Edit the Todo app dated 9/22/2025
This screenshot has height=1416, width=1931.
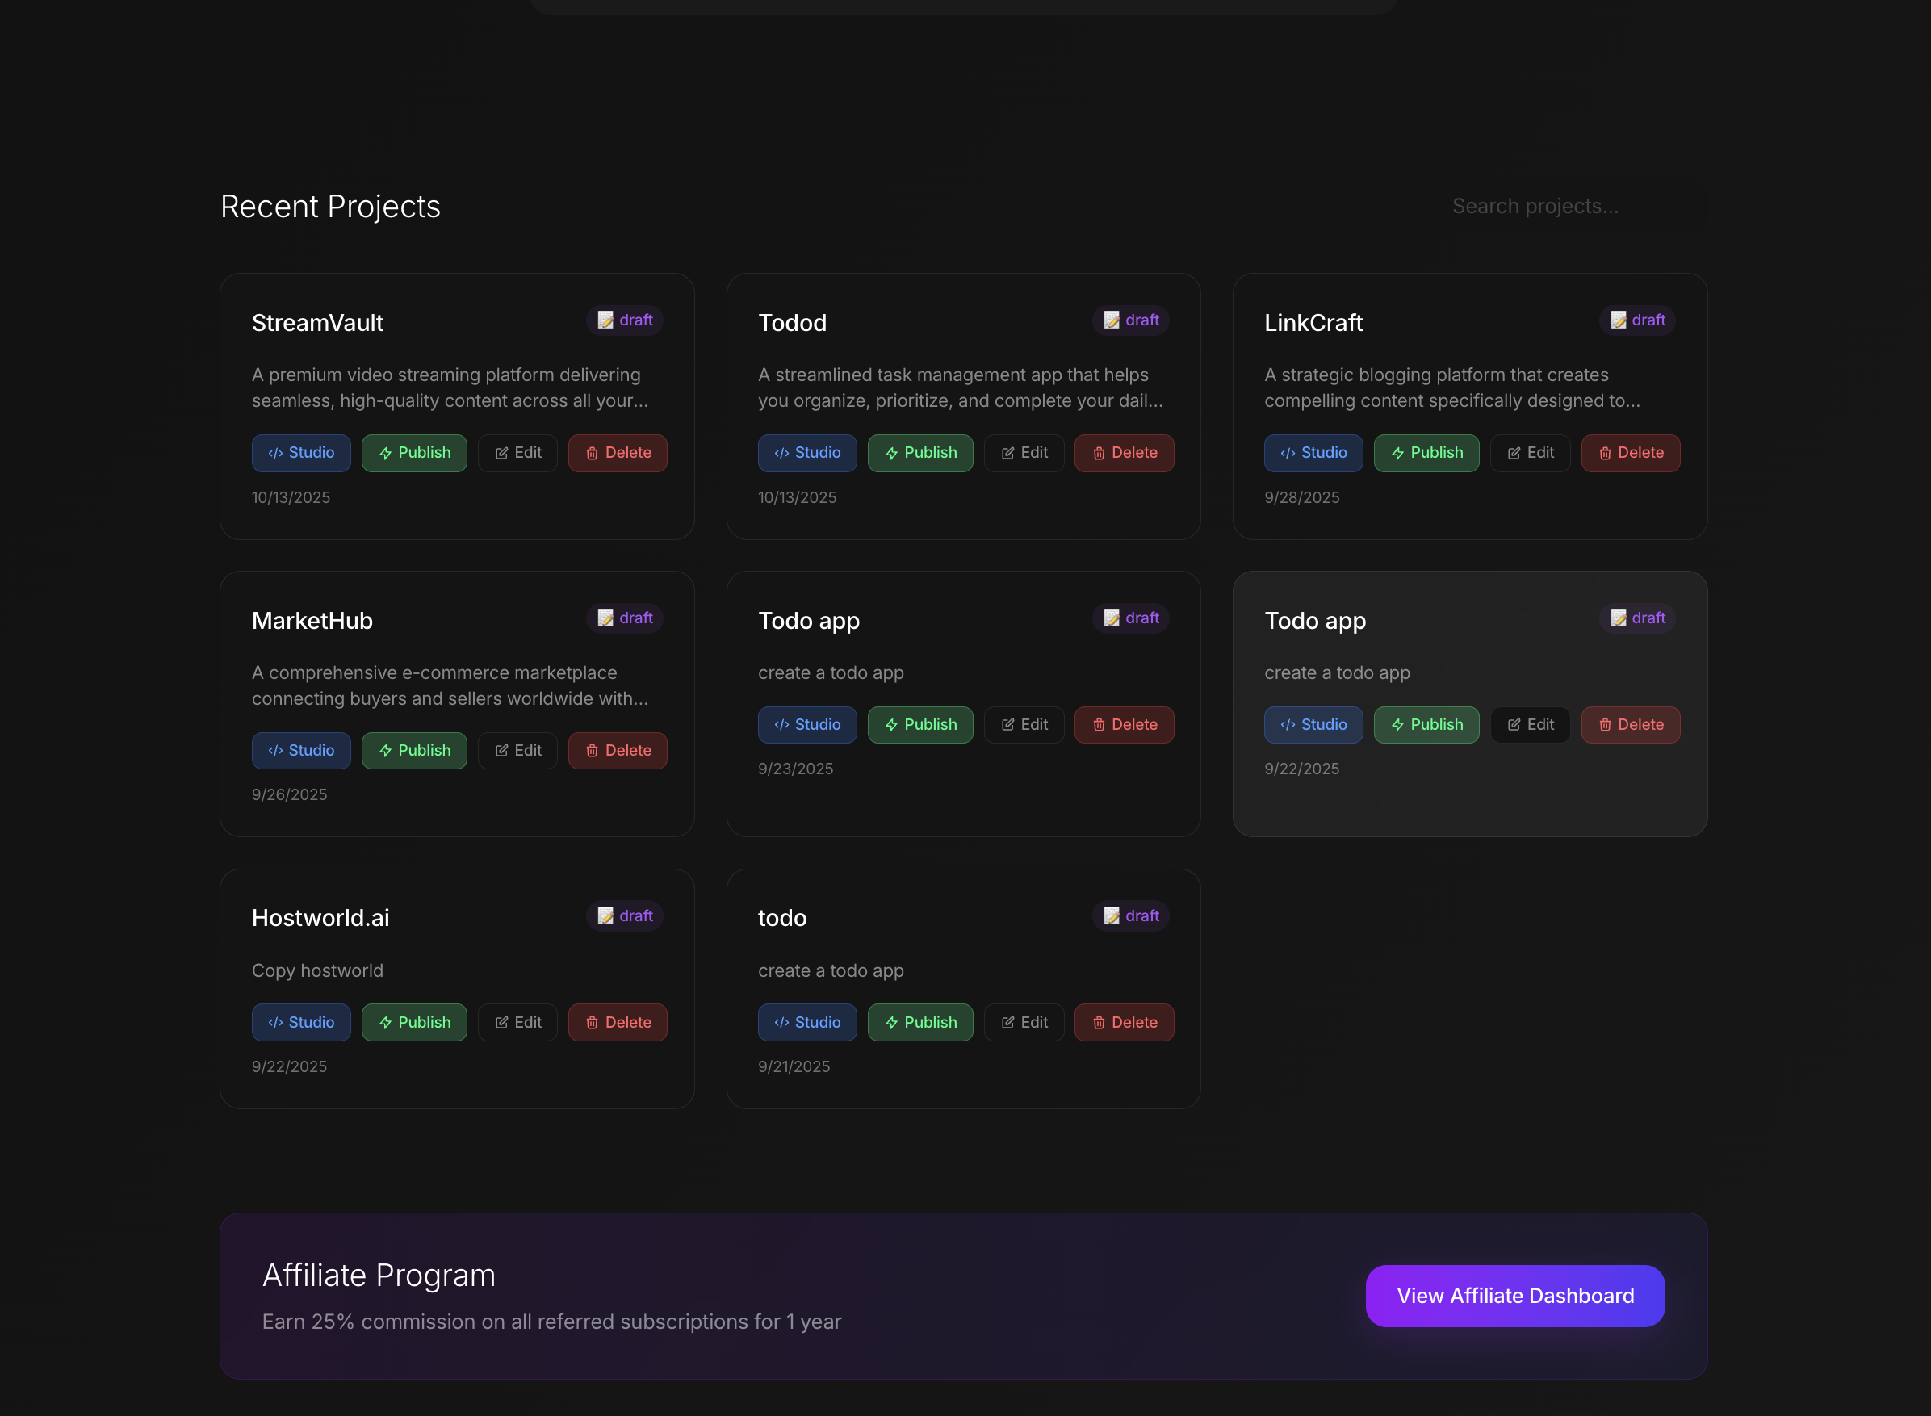coord(1530,724)
